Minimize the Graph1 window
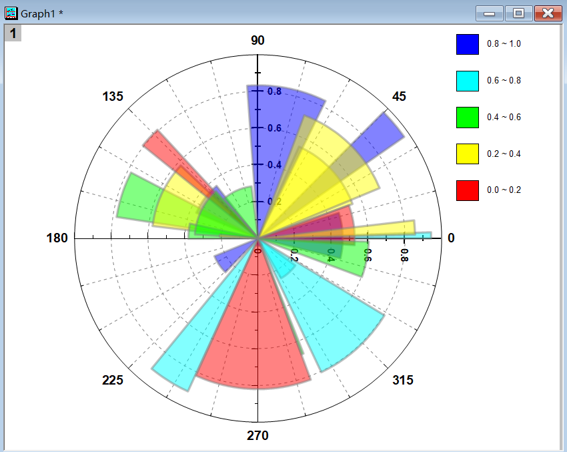The width and height of the screenshot is (567, 452). (x=489, y=13)
